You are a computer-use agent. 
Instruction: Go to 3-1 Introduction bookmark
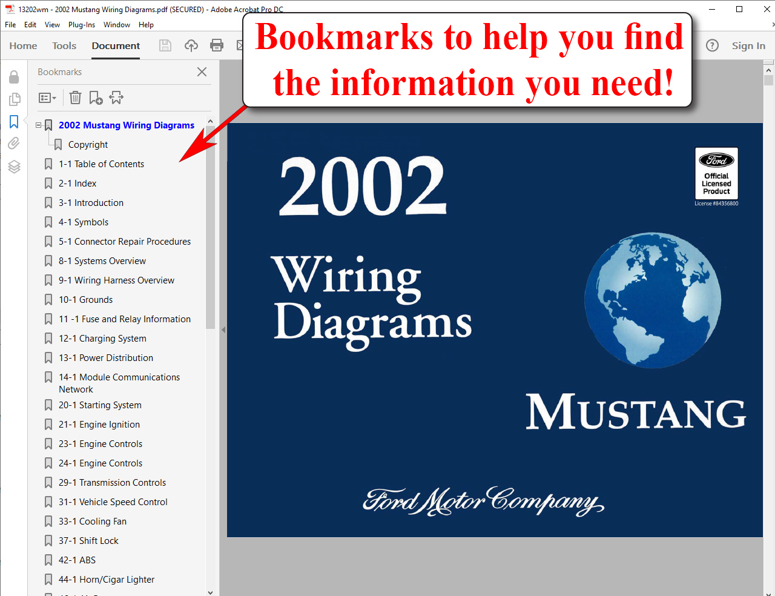coord(91,203)
